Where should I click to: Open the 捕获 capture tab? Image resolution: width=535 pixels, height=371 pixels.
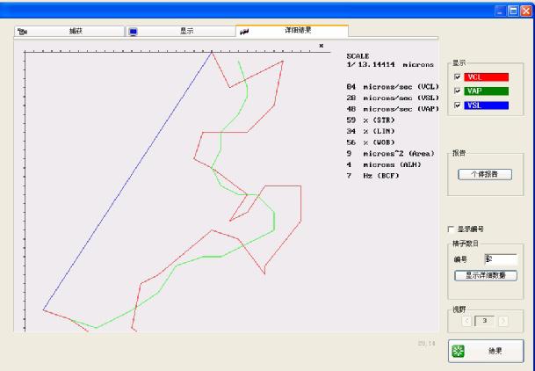[x=76, y=31]
